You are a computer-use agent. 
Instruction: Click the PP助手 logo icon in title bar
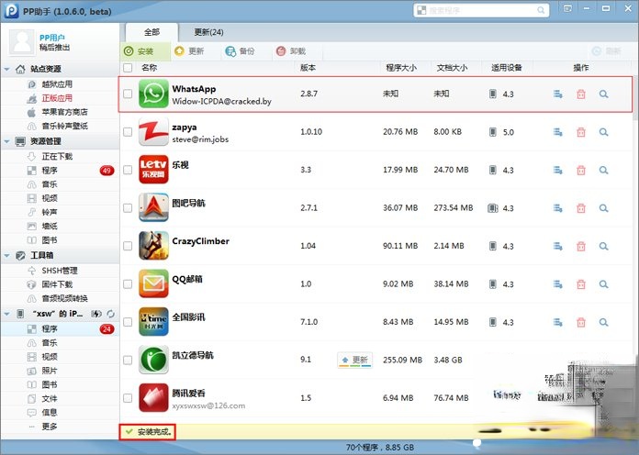(11, 11)
